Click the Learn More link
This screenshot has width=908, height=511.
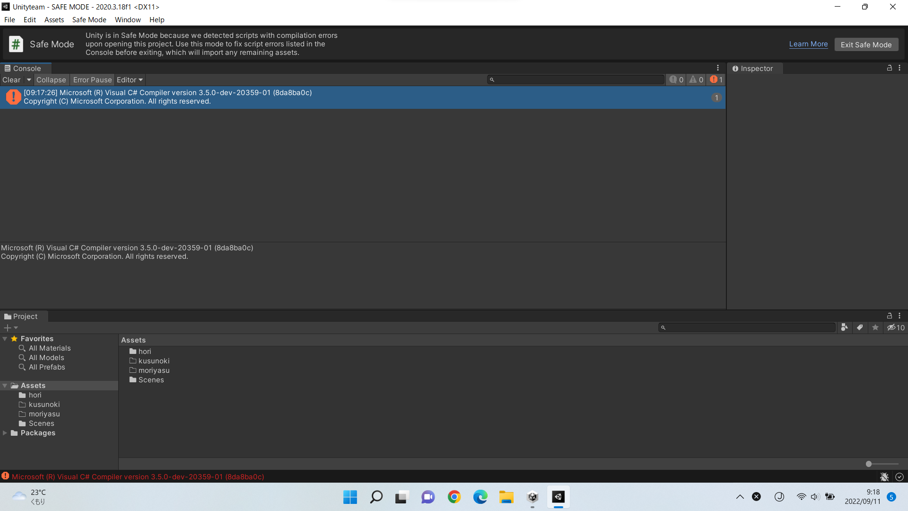[x=808, y=44]
